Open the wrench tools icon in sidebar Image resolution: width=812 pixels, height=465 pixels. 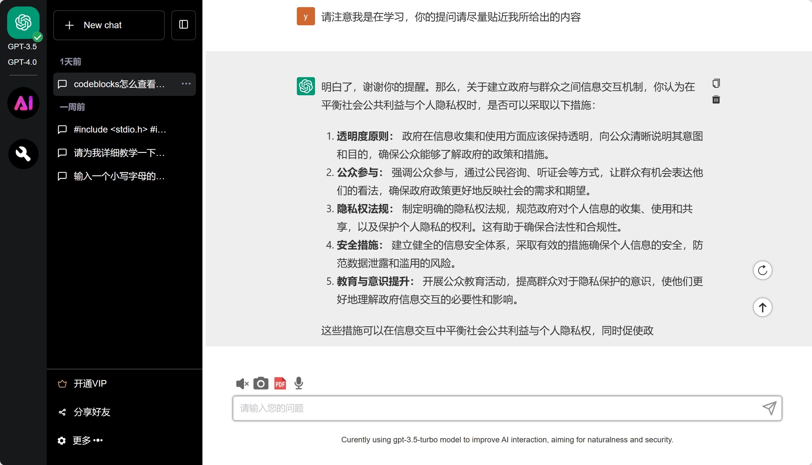click(23, 154)
